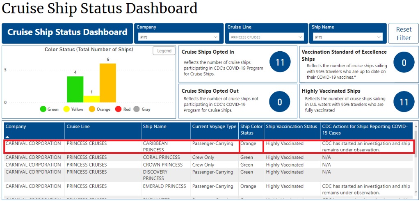Click the Orange legend color dot
Screen dimensions: 420x201
(92, 110)
